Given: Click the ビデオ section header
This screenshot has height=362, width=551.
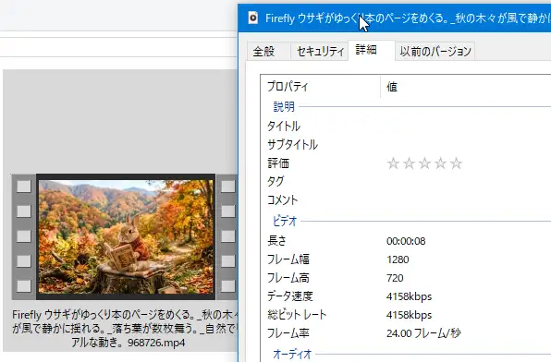Looking at the screenshot, I should pyautogui.click(x=285, y=222).
